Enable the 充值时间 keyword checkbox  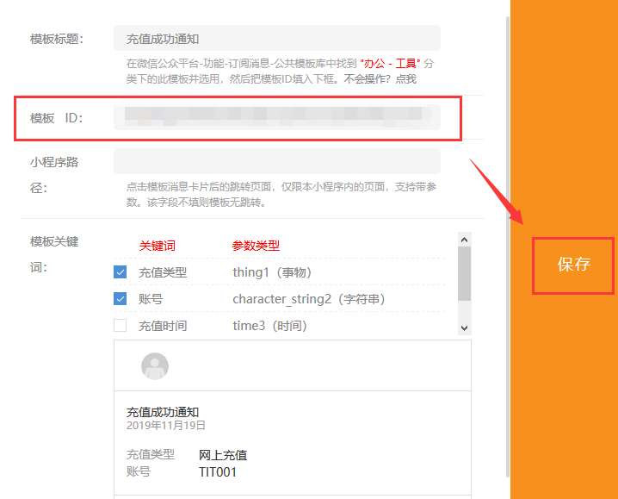(121, 326)
